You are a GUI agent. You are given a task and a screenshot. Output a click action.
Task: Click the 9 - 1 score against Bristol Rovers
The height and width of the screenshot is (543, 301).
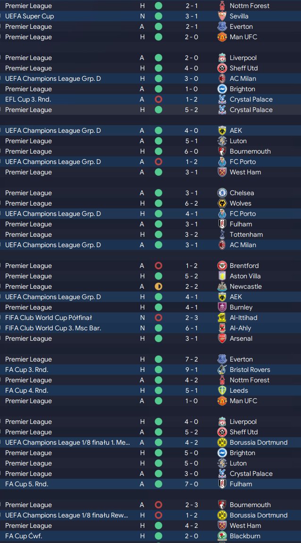tap(192, 370)
